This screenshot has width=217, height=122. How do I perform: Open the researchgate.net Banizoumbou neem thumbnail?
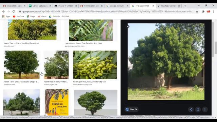click(x=56, y=65)
